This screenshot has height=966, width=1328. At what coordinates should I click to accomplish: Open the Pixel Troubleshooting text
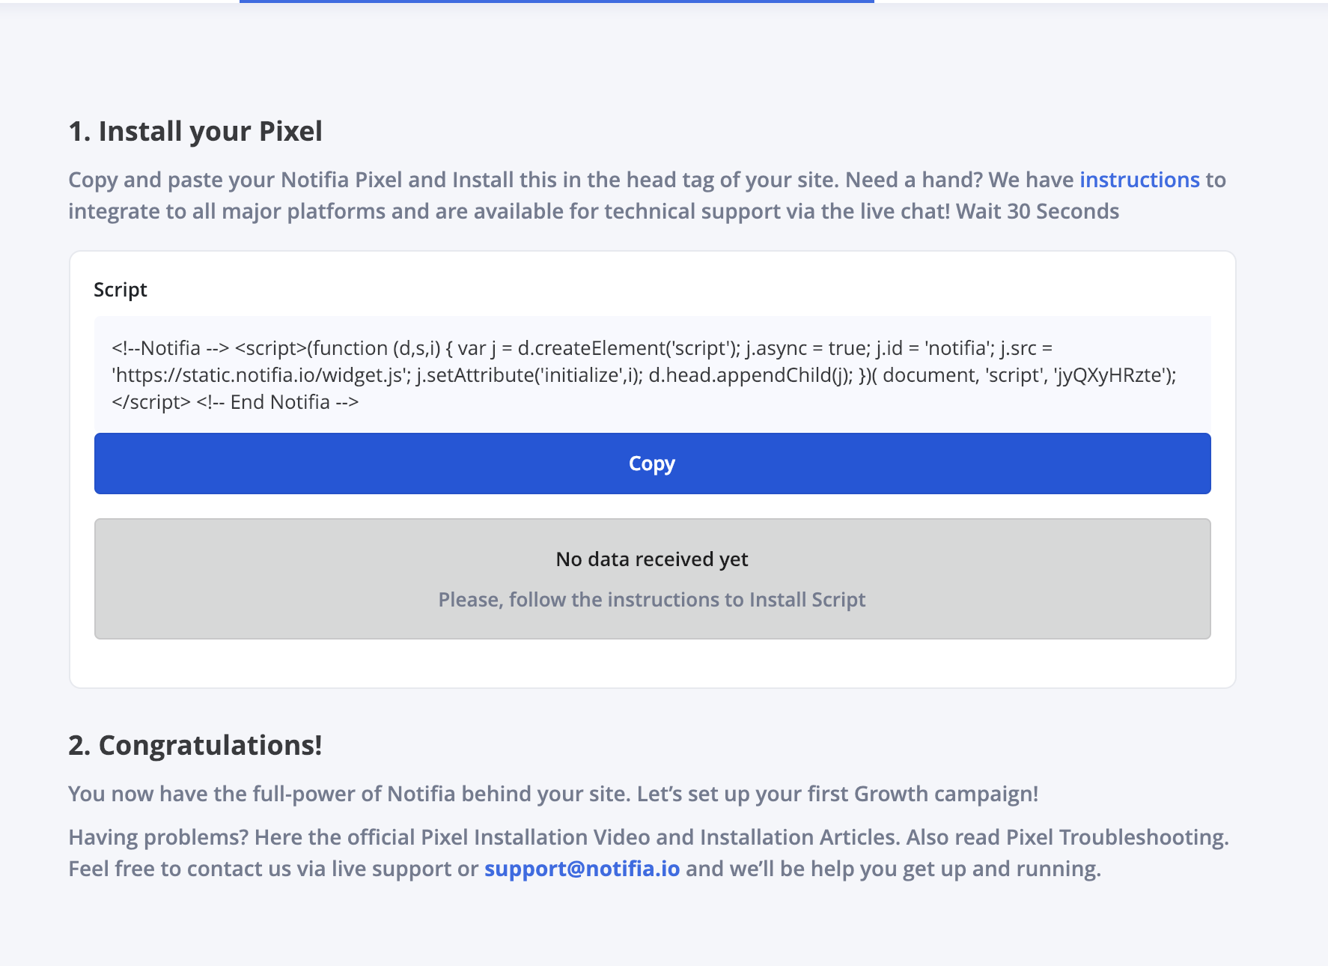click(x=1117, y=837)
